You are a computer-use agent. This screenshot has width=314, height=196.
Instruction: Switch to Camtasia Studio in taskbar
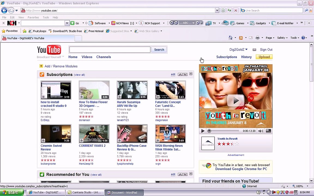(85, 192)
